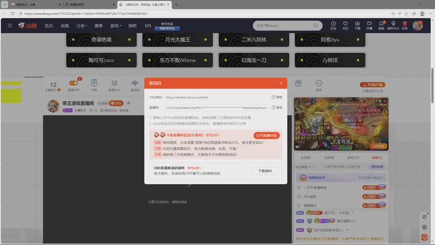Click the 新年热战 banner
The width and height of the screenshot is (435, 245).
[167, 26]
